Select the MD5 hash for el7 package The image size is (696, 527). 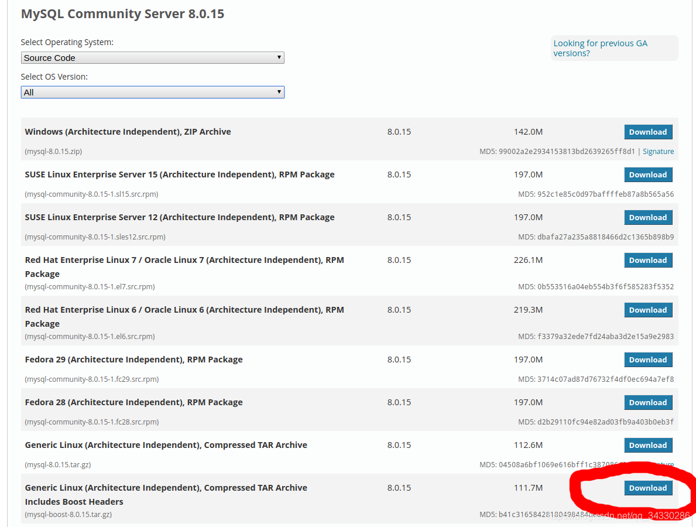point(605,286)
